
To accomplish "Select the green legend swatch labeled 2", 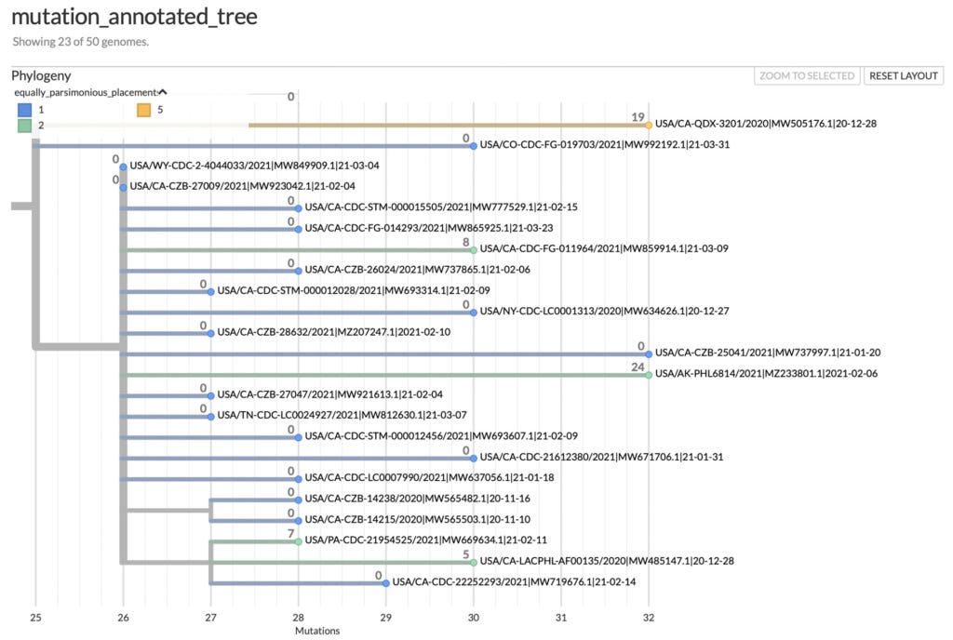I will coord(25,126).
